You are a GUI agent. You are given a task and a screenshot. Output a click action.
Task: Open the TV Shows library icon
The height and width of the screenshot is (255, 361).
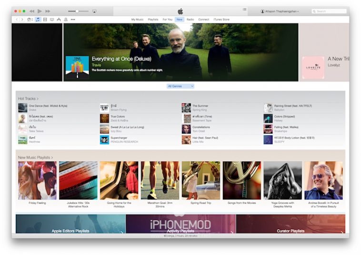pos(52,20)
